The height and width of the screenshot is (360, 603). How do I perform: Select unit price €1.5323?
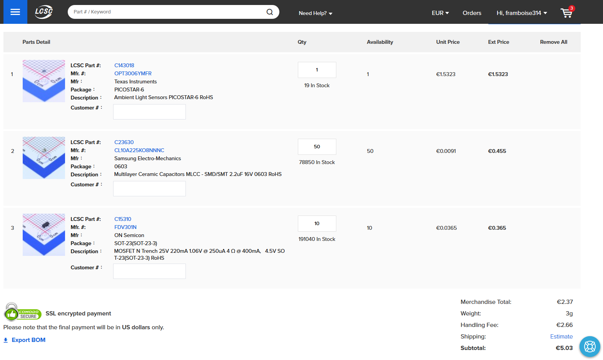[446, 74]
